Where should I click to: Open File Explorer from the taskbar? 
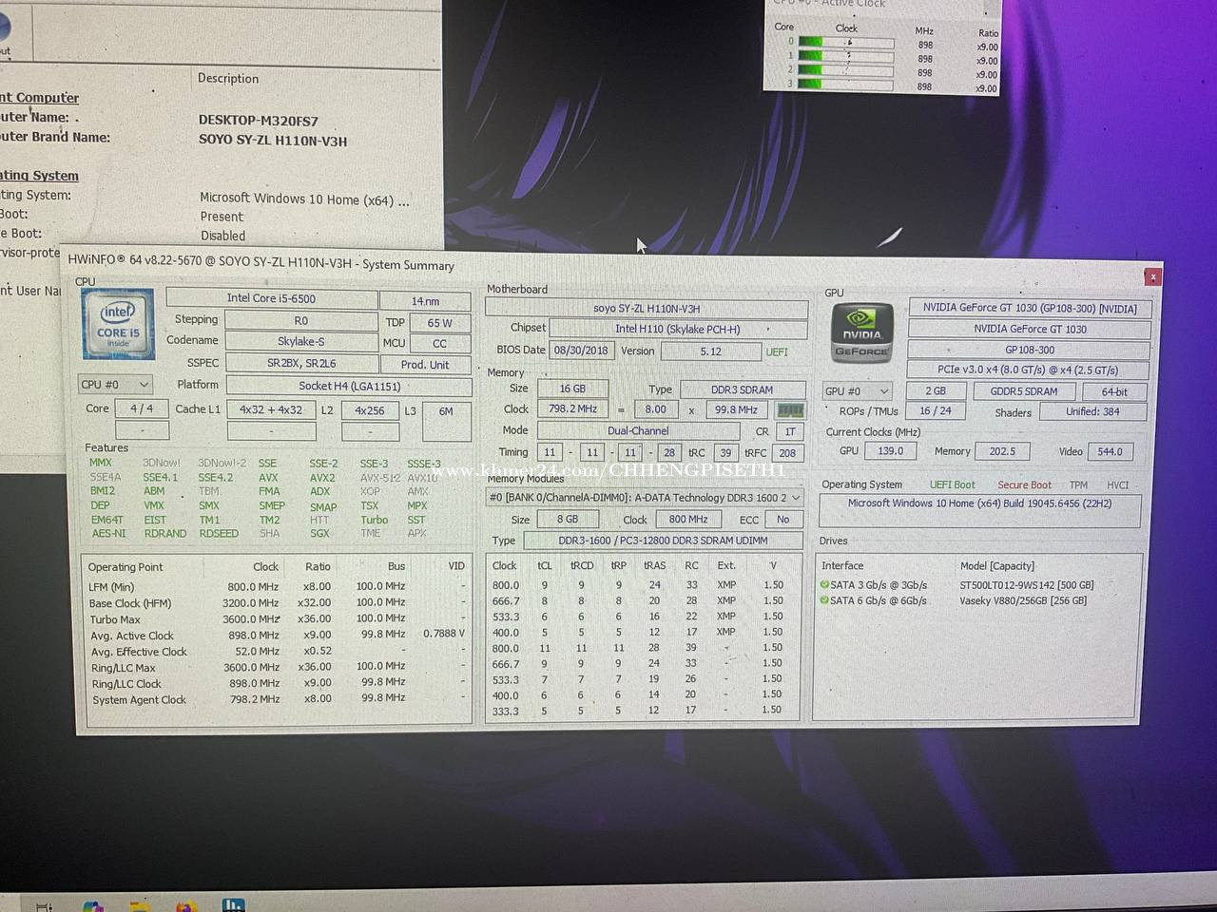click(x=140, y=906)
